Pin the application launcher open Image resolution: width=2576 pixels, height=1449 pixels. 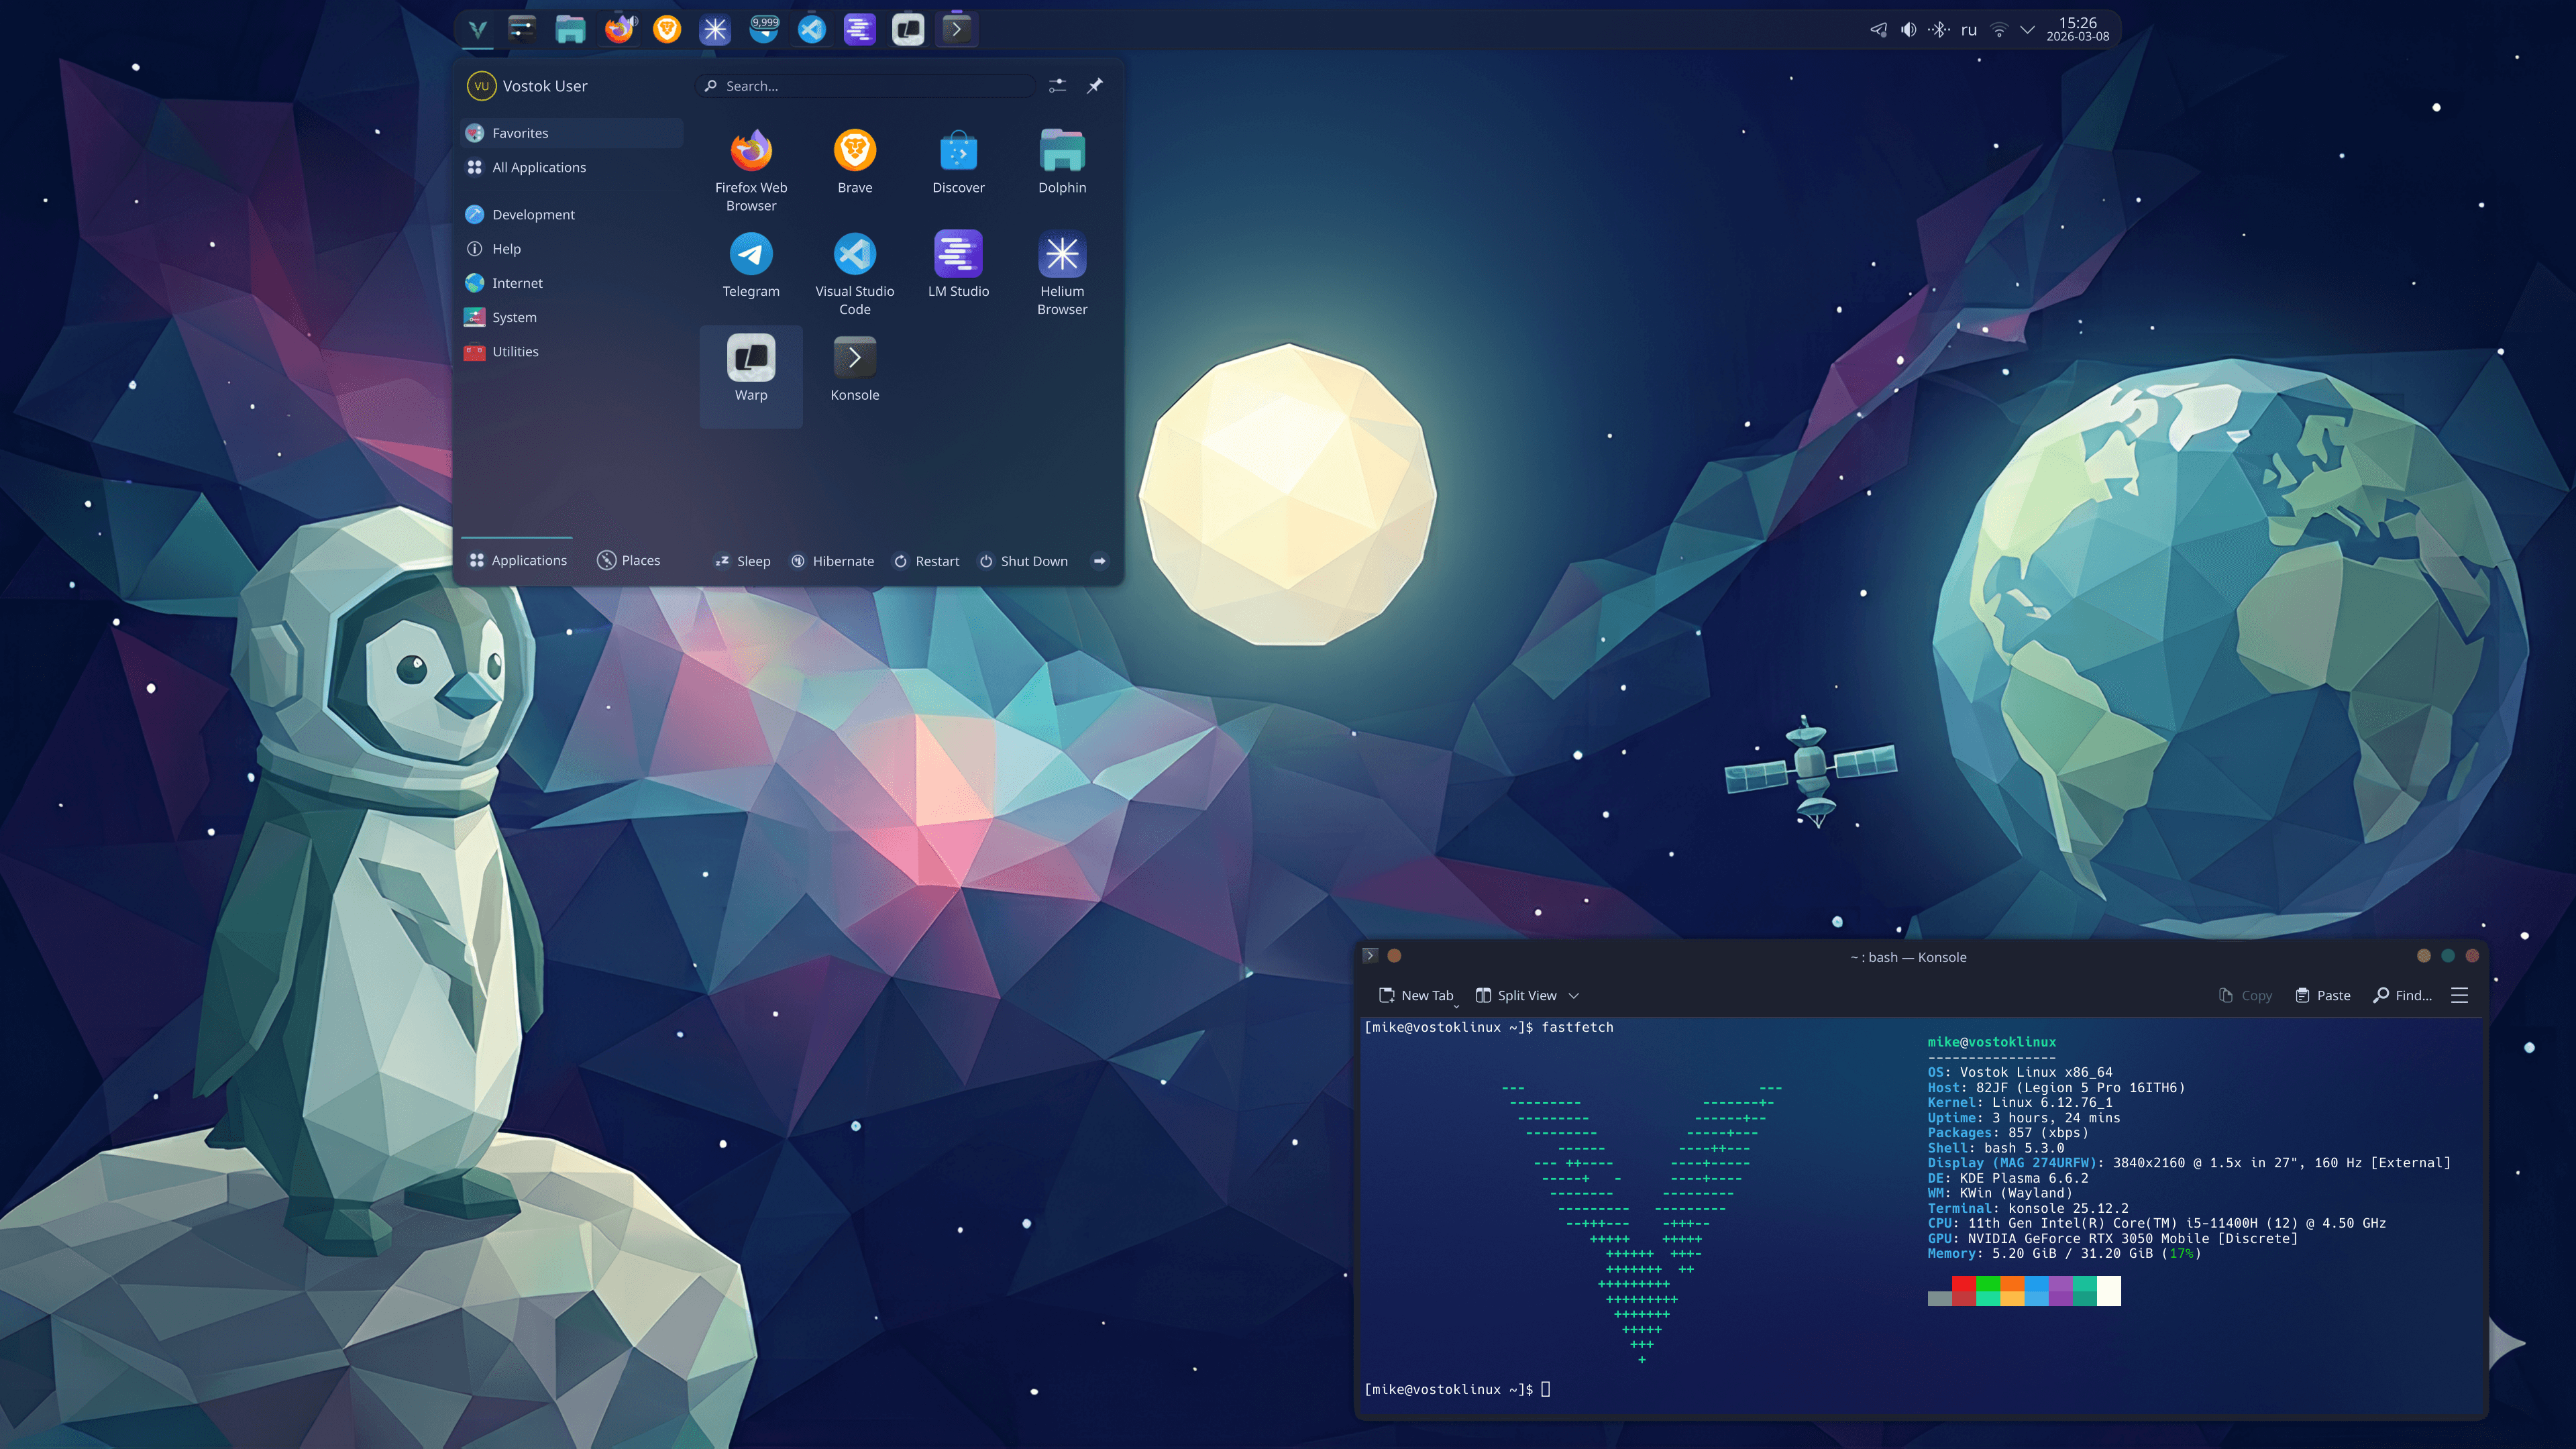tap(1095, 86)
